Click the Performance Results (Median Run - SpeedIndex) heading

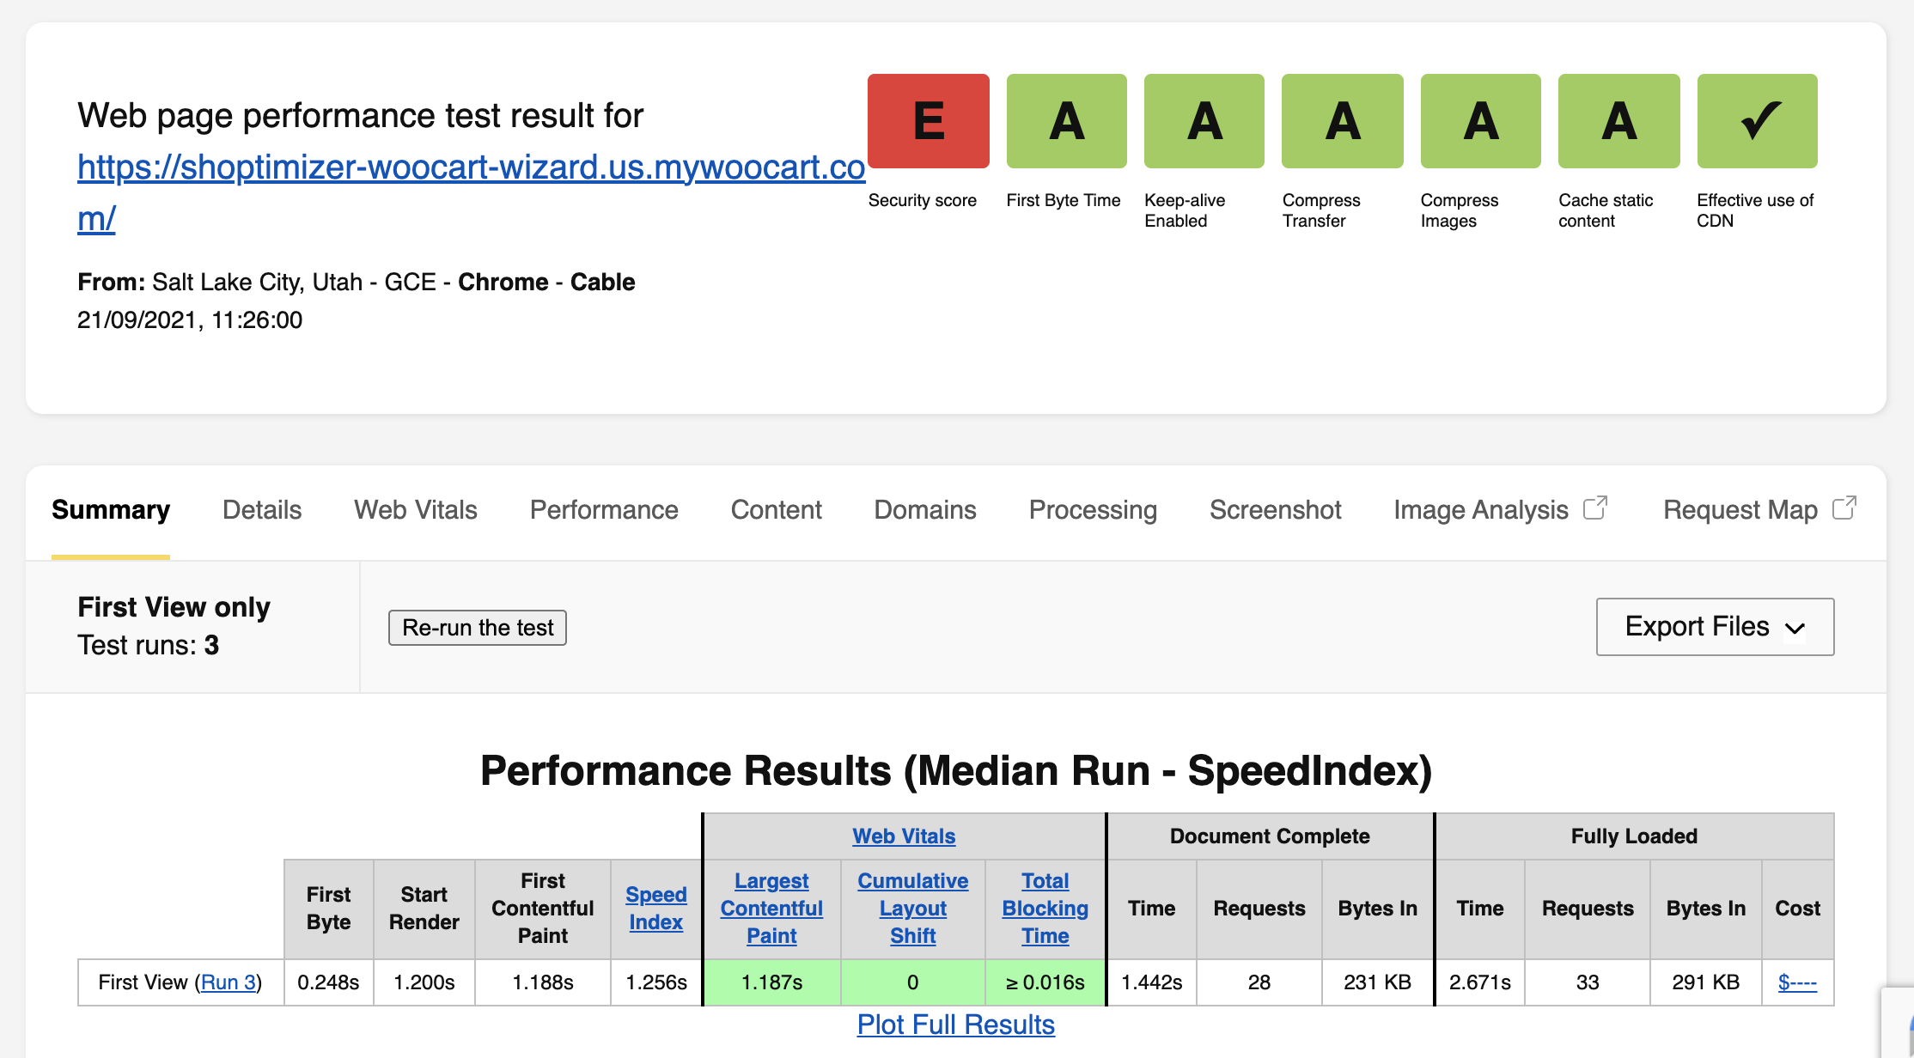click(x=956, y=770)
